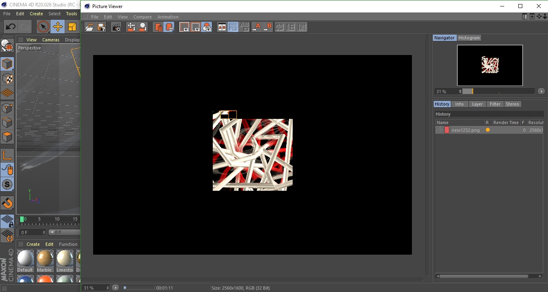Toggle Texture mode checkered cube icon

click(7, 78)
